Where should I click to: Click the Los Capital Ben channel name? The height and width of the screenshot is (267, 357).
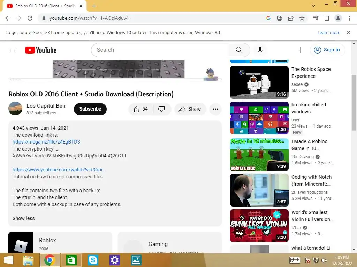(x=46, y=106)
